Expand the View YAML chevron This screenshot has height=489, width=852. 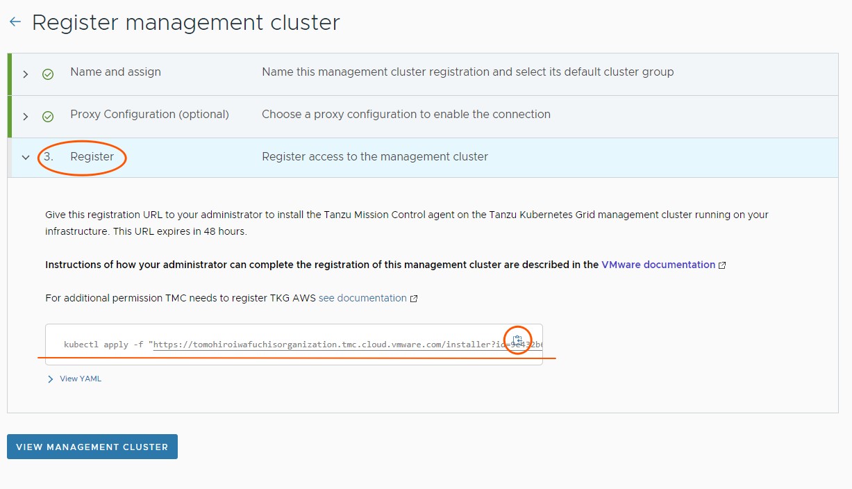pos(50,379)
